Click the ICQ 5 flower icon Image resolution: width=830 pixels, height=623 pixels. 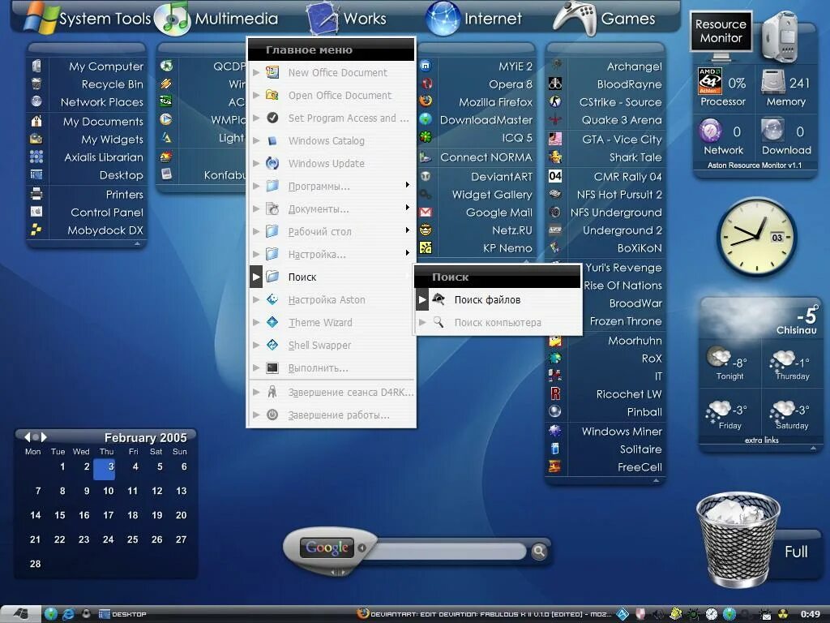click(x=426, y=137)
